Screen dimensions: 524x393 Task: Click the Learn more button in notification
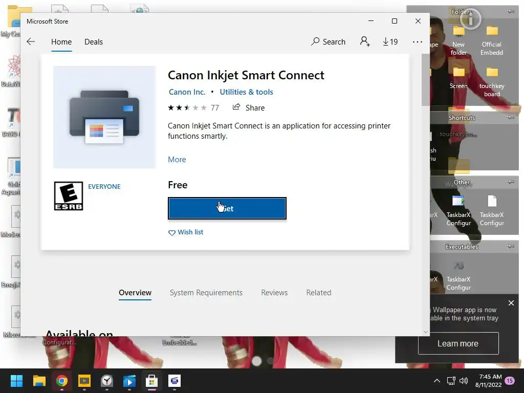[458, 343]
